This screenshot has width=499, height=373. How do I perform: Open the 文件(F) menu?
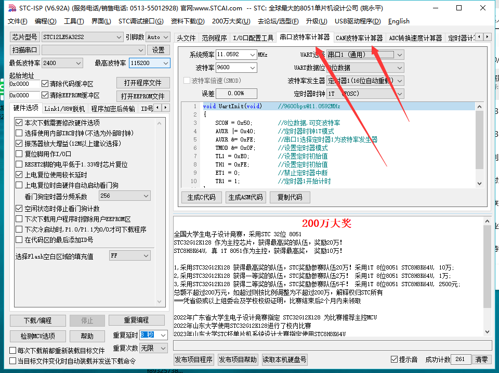point(18,21)
